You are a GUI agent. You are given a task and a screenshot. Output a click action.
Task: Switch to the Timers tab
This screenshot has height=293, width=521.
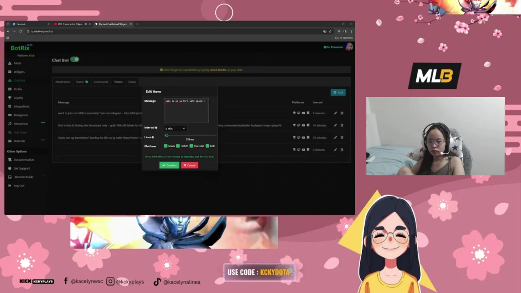(118, 82)
